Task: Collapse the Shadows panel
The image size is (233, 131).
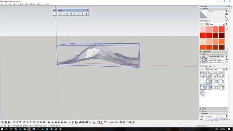Action: (x=214, y=113)
